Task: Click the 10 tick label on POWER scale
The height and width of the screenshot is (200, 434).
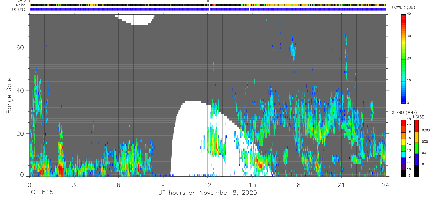Action: [409, 80]
